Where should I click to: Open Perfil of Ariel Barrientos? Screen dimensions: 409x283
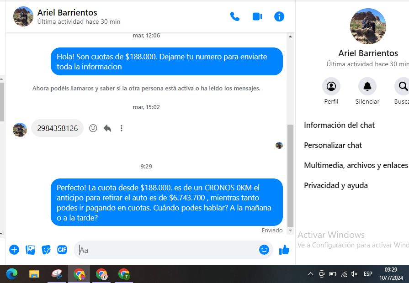331,86
